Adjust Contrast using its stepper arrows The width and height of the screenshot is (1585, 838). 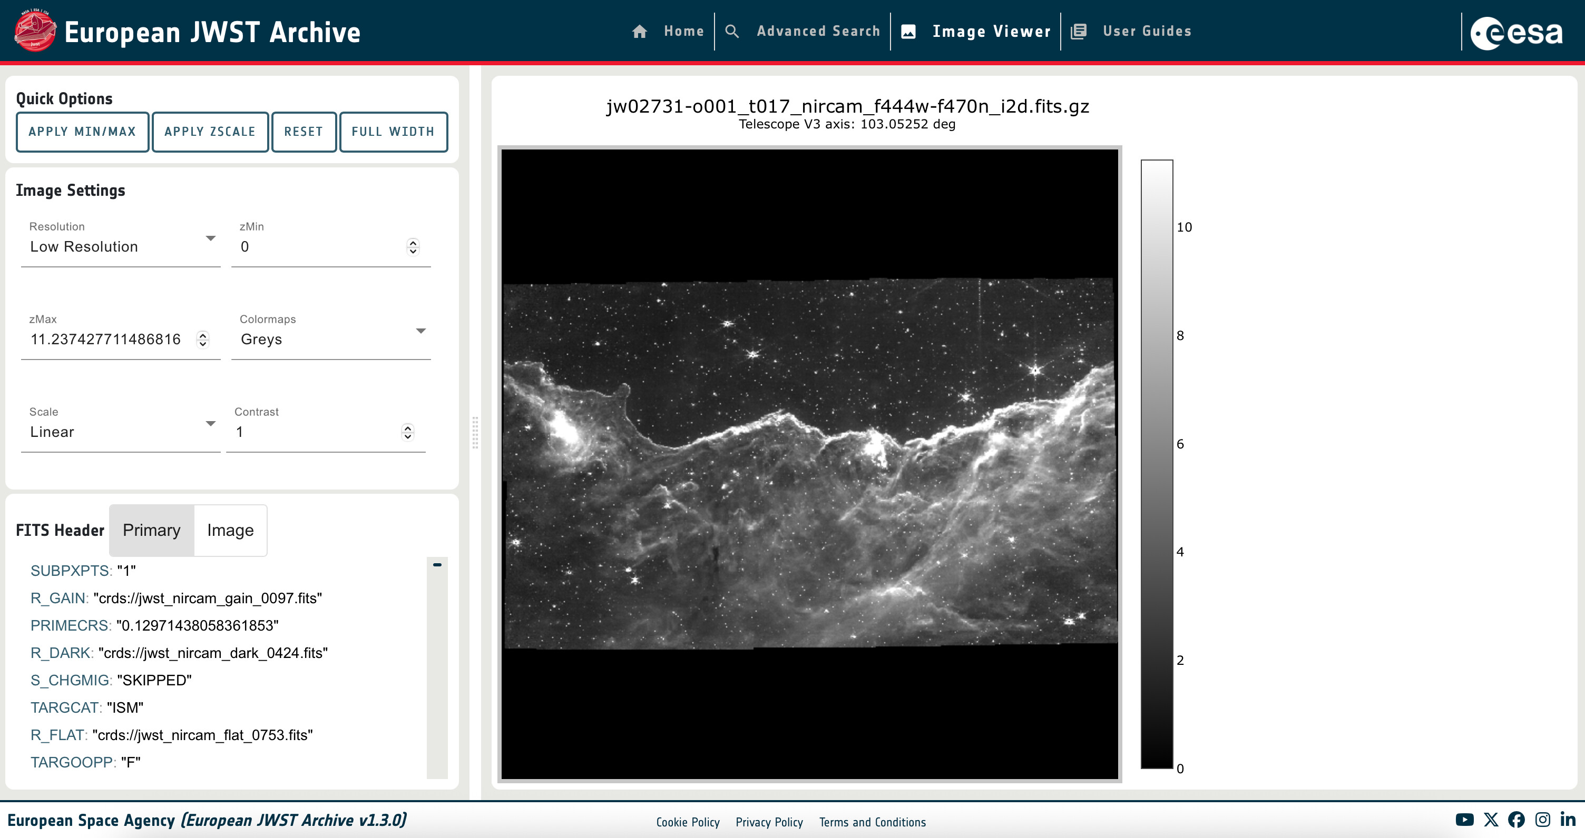point(407,432)
